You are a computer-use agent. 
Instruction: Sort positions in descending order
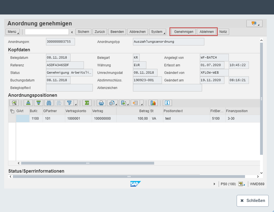[38, 103]
